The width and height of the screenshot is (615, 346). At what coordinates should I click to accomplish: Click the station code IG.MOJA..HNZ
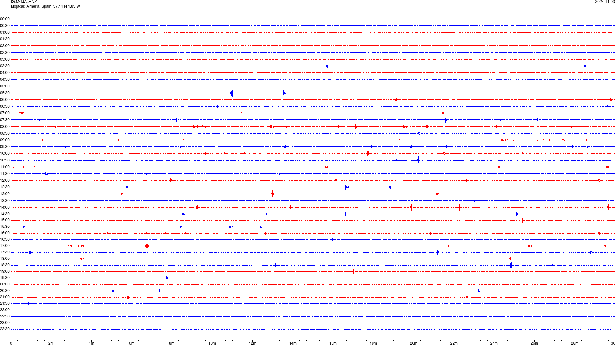(24, 2)
